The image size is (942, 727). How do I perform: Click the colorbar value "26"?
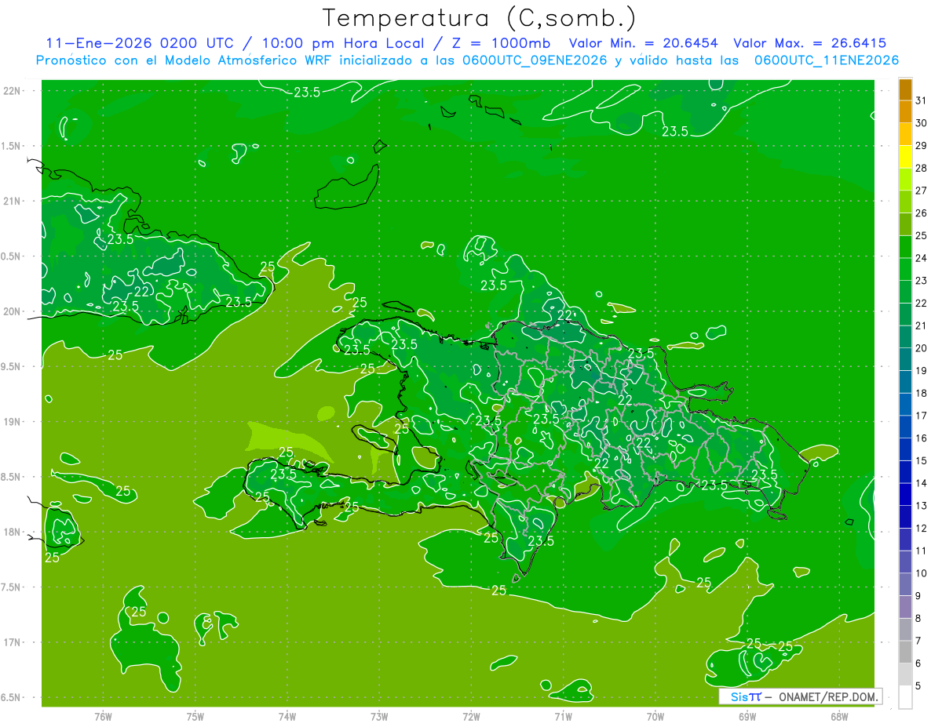click(x=921, y=213)
